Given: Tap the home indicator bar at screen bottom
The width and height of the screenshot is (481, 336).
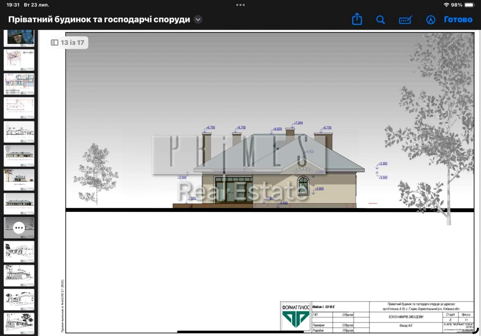Looking at the screenshot, I should tap(240, 332).
